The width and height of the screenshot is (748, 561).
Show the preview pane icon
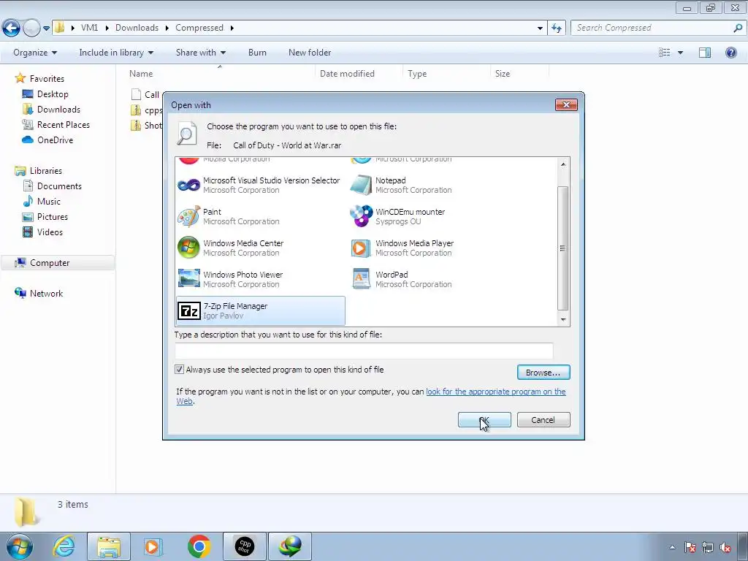[x=705, y=53]
